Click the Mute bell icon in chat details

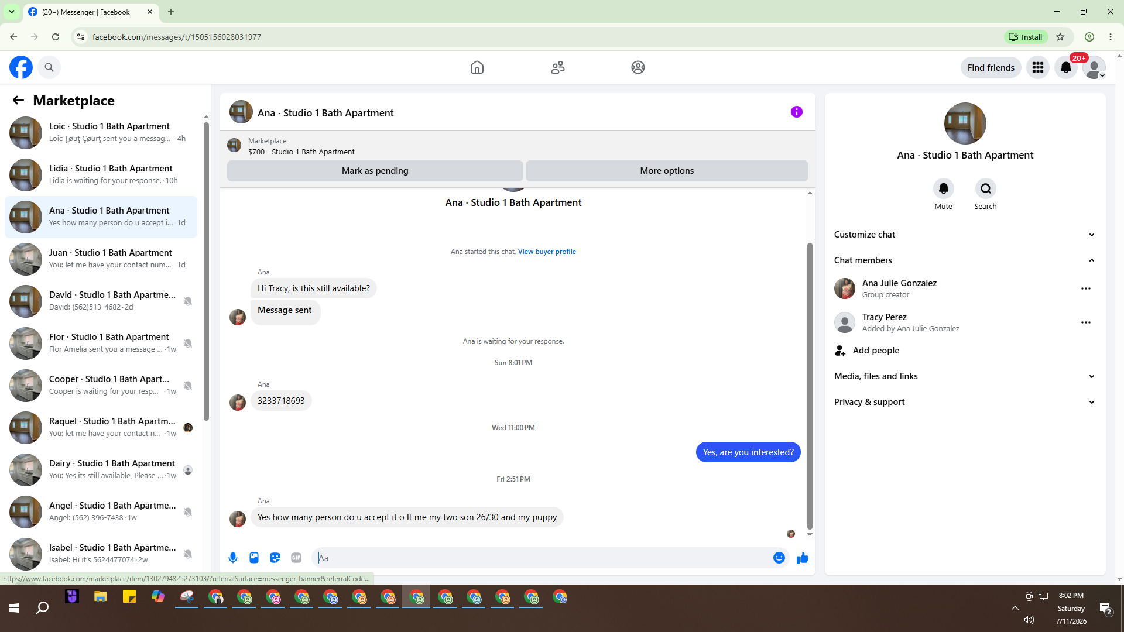click(x=943, y=188)
